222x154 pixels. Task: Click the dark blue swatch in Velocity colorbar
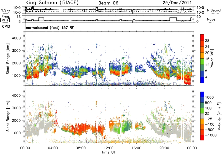tap(202, 100)
